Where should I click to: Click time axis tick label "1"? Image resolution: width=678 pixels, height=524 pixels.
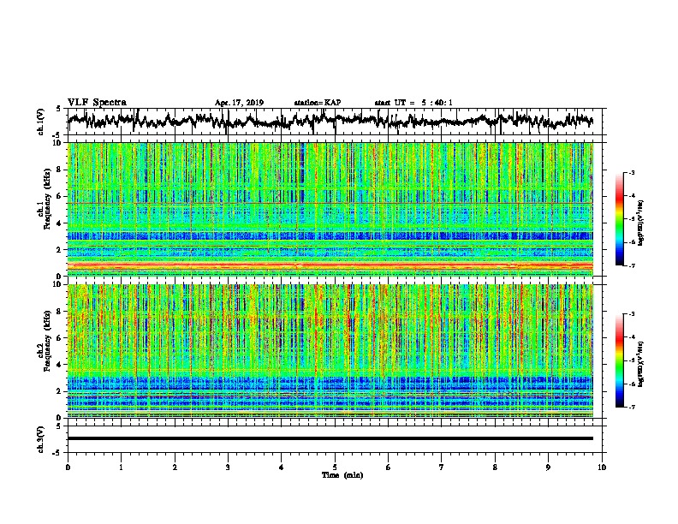pyautogui.click(x=121, y=467)
